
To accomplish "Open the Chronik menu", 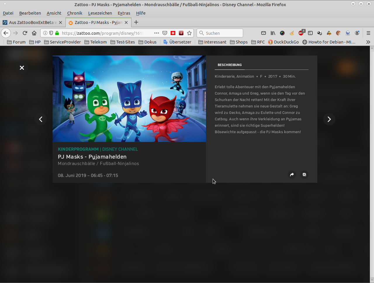I will pos(75,13).
